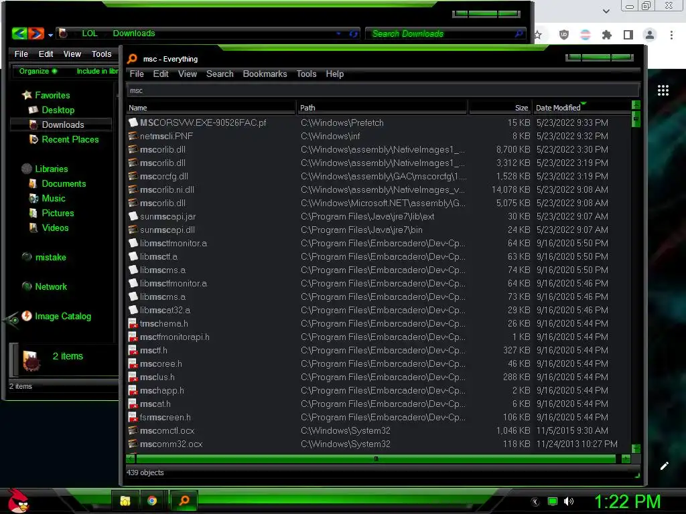Open the Everything Bookmarks menu
686x514 pixels.
point(265,74)
